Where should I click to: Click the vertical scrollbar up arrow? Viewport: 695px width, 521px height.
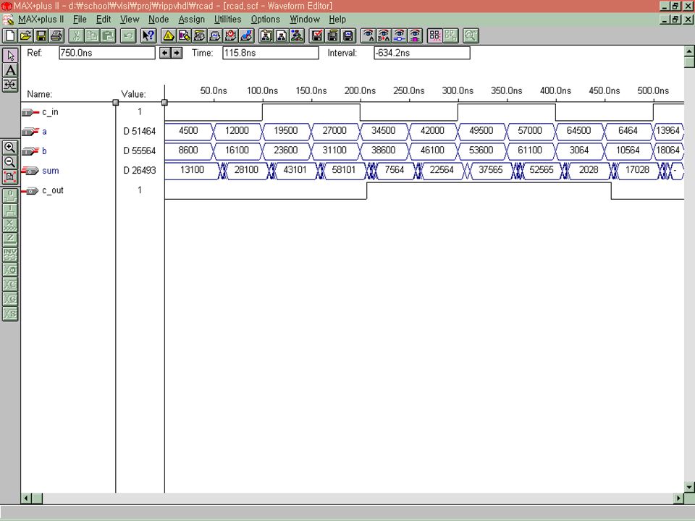pyautogui.click(x=689, y=51)
